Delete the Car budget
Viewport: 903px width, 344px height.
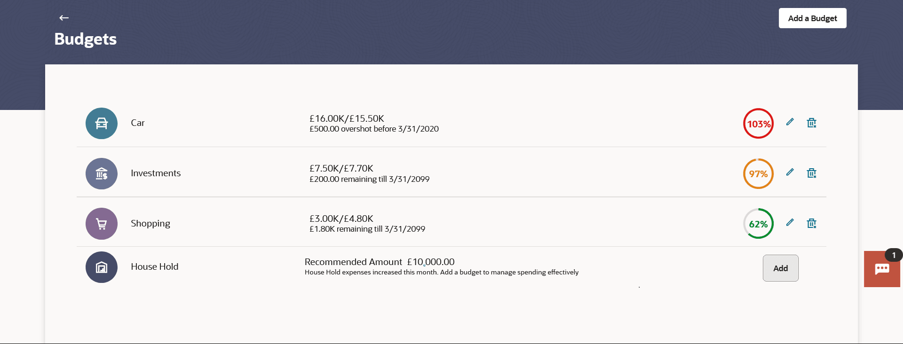(x=811, y=123)
